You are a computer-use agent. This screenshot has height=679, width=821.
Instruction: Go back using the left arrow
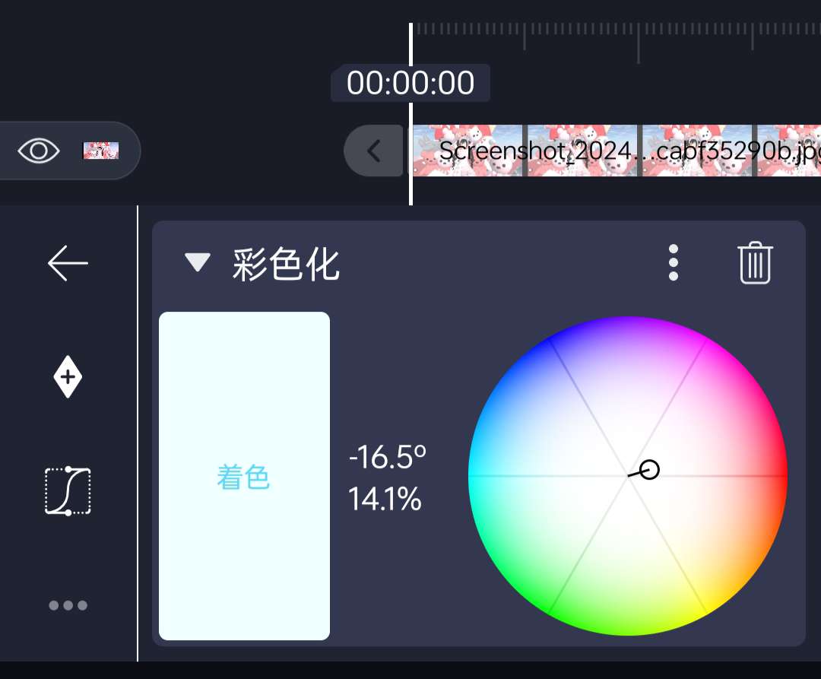tap(68, 264)
